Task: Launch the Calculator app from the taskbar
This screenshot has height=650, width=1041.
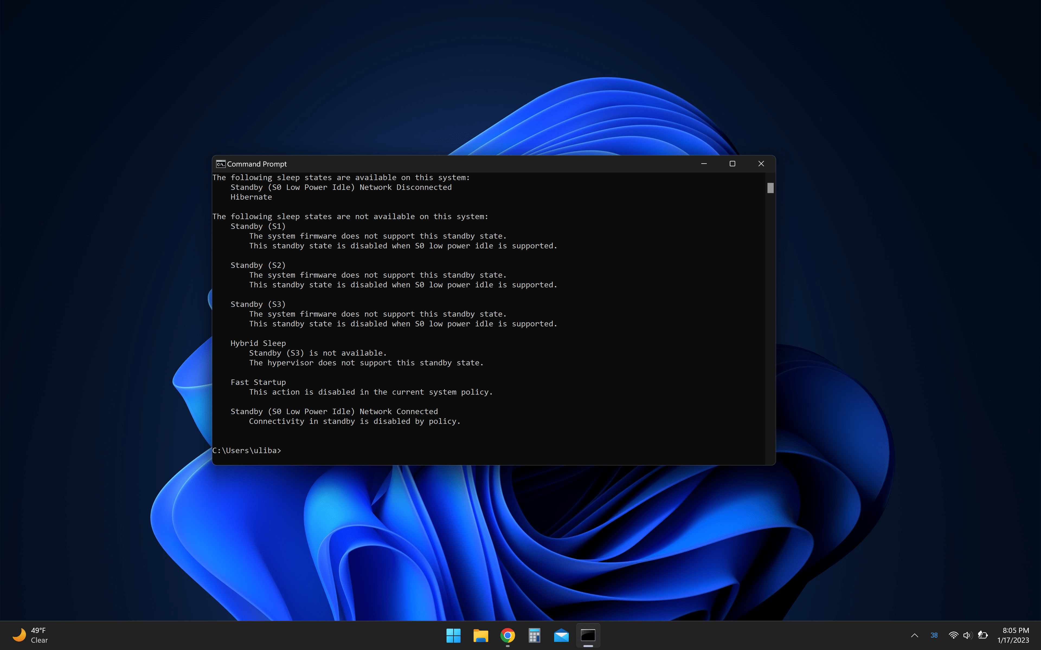Action: (x=535, y=635)
